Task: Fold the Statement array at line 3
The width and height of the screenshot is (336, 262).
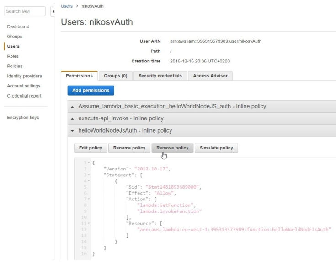Action: [x=89, y=175]
